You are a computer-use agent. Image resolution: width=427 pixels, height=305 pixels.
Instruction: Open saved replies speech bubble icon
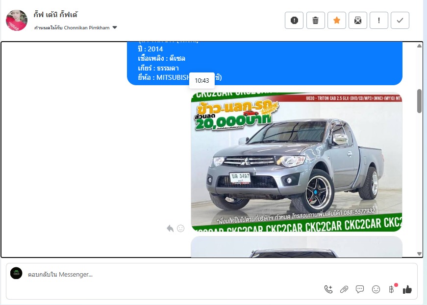[x=360, y=289]
